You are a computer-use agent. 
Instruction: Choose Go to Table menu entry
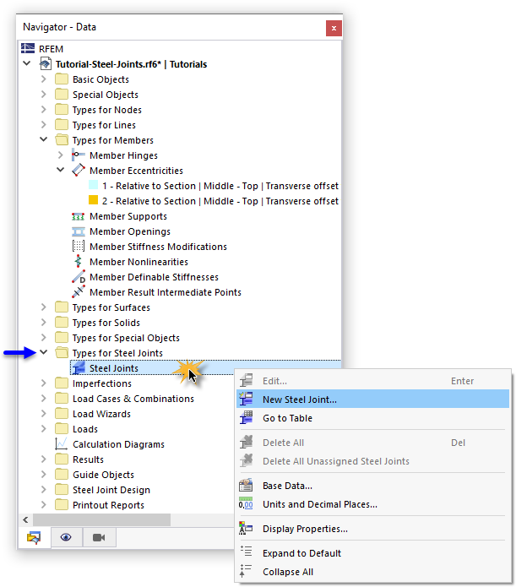pyautogui.click(x=373, y=418)
